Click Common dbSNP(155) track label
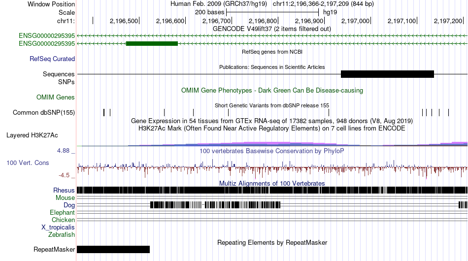Image resolution: width=468 pixels, height=261 pixels. click(x=43, y=112)
